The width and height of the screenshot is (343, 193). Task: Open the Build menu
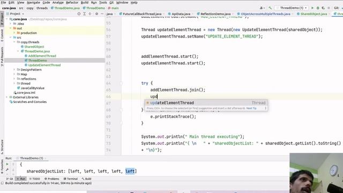tap(85, 2)
